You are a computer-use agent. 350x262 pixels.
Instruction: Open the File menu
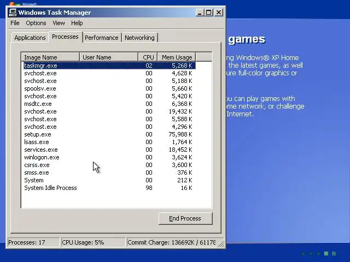15,23
